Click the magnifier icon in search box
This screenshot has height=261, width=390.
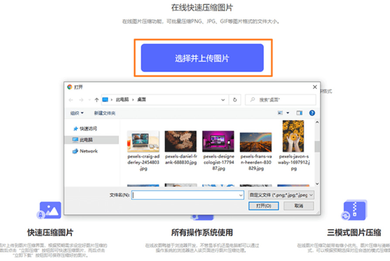[x=253, y=100]
